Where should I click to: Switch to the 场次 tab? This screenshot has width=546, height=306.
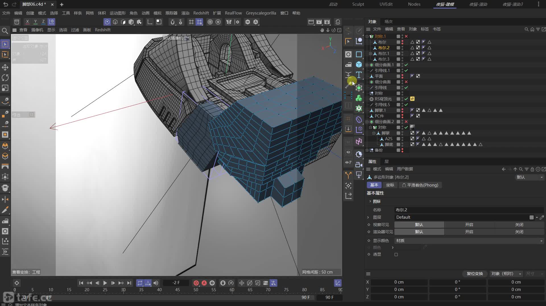pyautogui.click(x=388, y=22)
